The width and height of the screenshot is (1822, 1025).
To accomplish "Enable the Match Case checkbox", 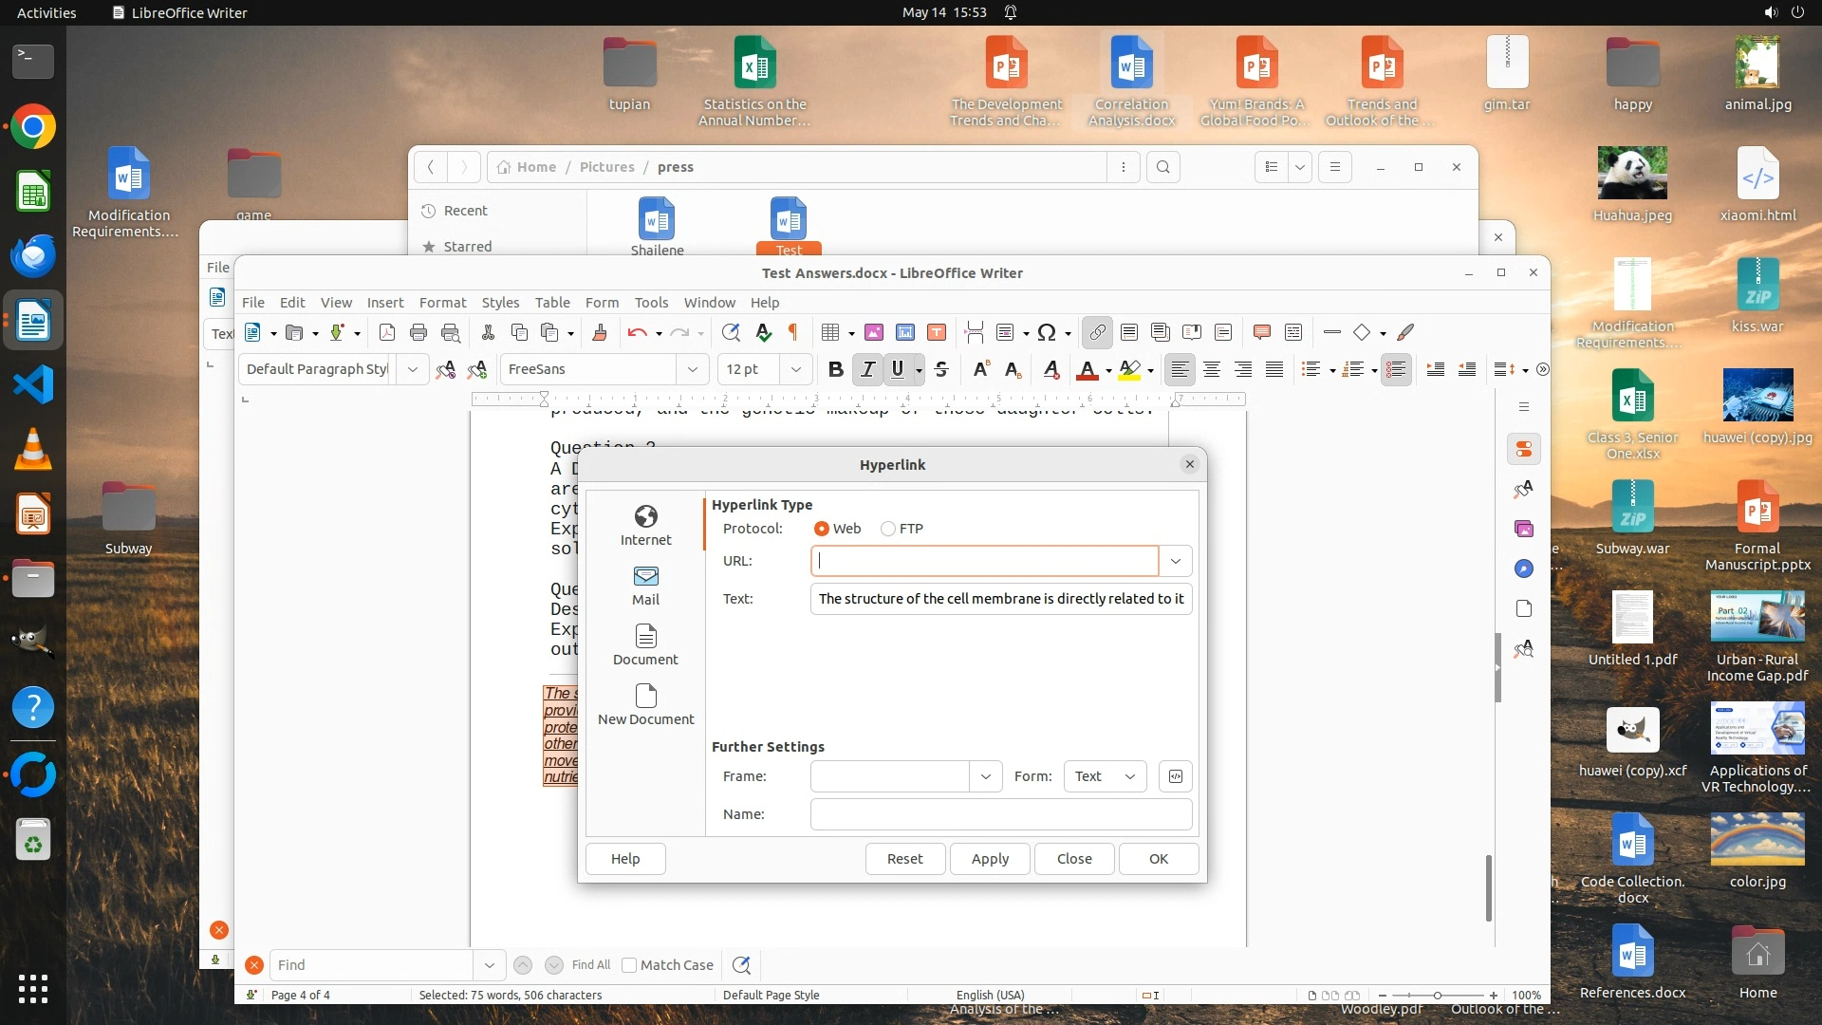I will (629, 965).
